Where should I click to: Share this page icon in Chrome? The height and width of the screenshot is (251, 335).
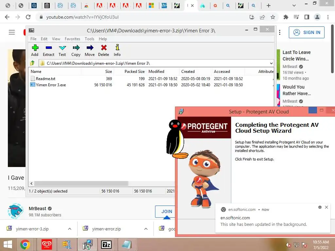(x=262, y=17)
